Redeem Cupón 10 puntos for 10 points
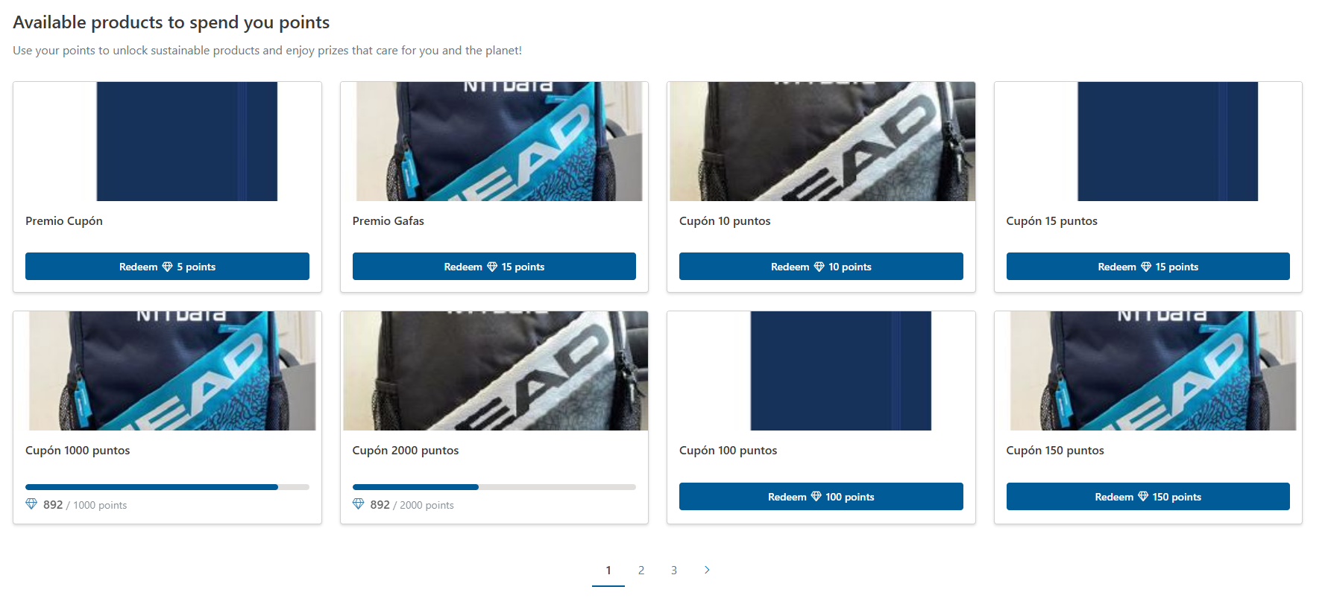Viewport: 1328px width, 610px height. (821, 267)
